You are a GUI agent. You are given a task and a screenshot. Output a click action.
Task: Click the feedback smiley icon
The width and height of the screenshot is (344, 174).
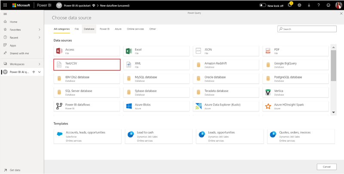click(328, 5)
